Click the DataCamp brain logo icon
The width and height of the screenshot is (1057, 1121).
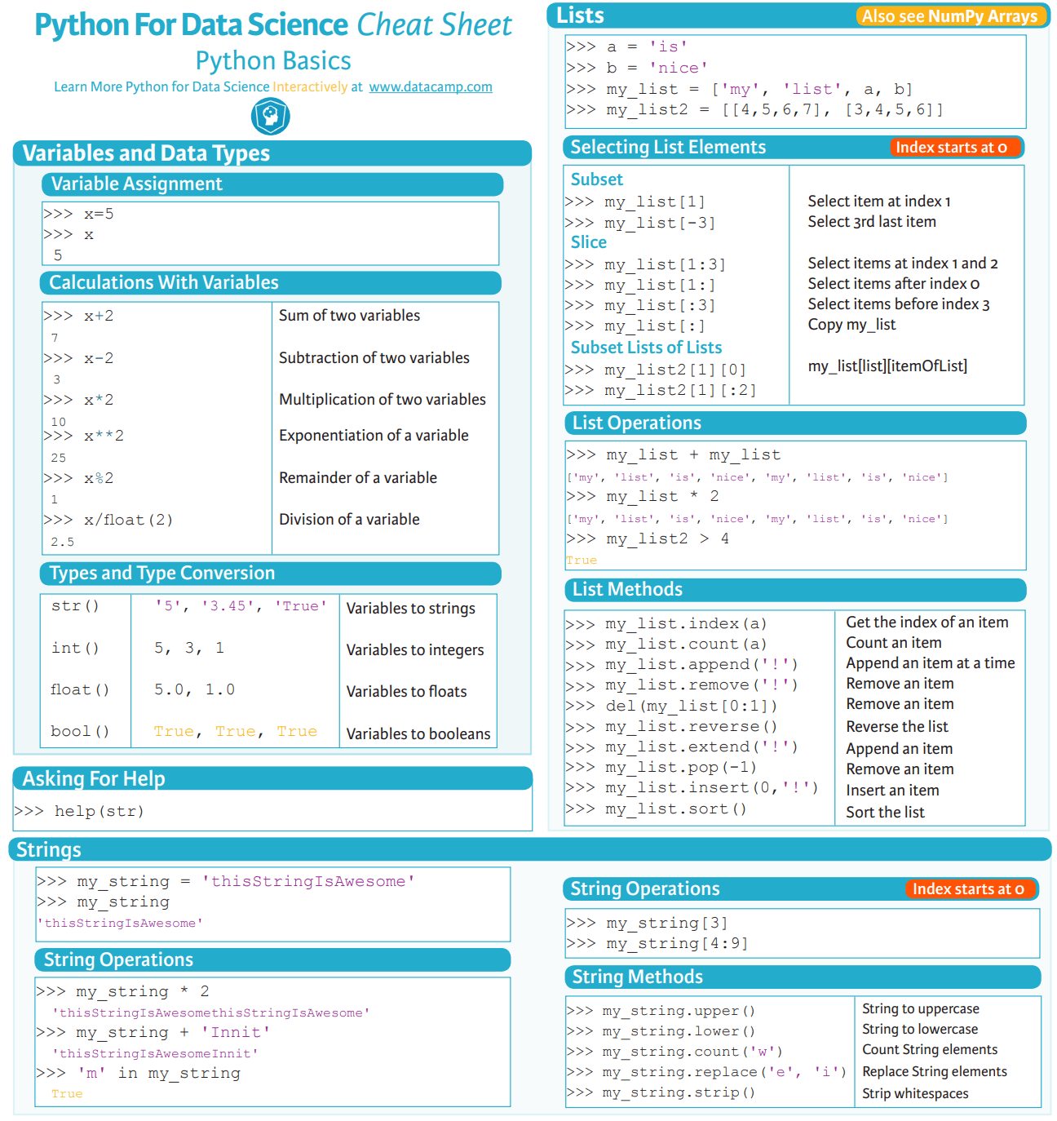coord(271,117)
